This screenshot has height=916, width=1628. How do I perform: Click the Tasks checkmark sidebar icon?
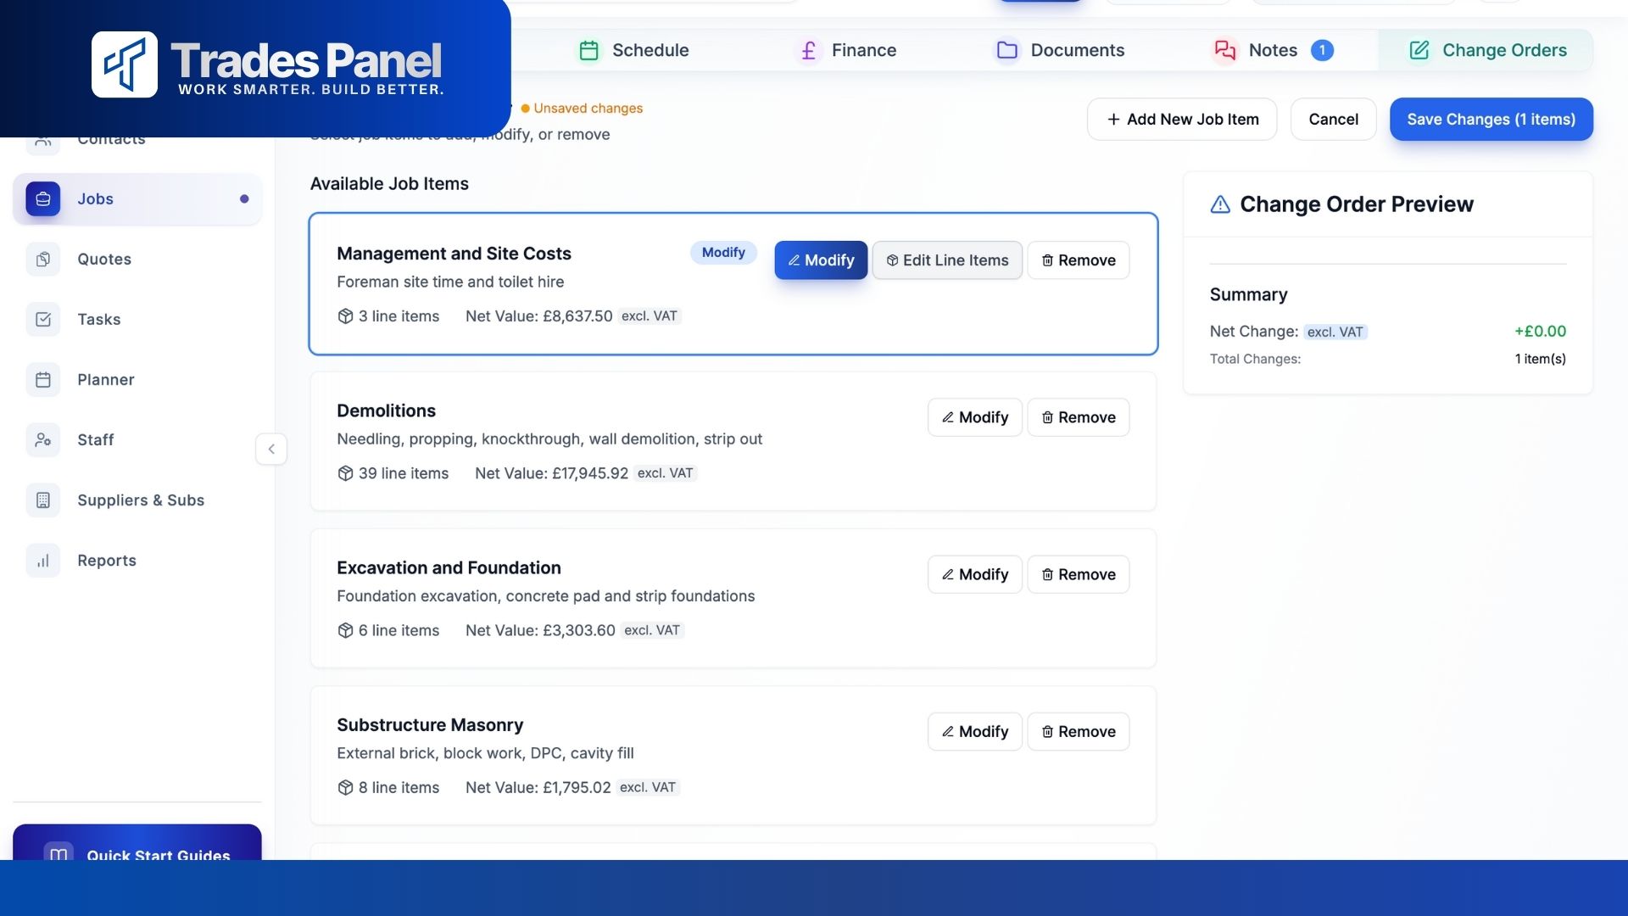[x=43, y=319]
